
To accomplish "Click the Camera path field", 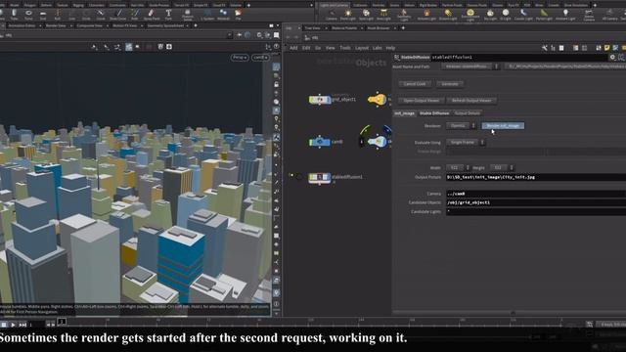I will pyautogui.click(x=536, y=194).
